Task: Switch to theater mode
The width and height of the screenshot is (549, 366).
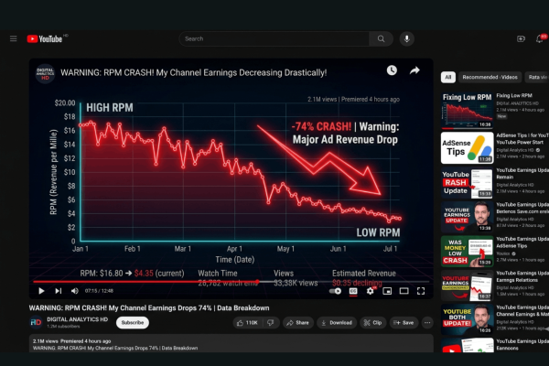Action: (404, 291)
